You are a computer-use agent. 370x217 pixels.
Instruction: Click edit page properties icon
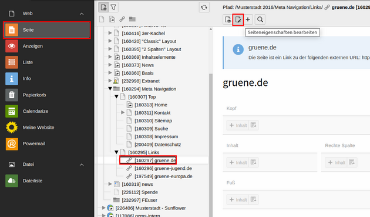[238, 19]
